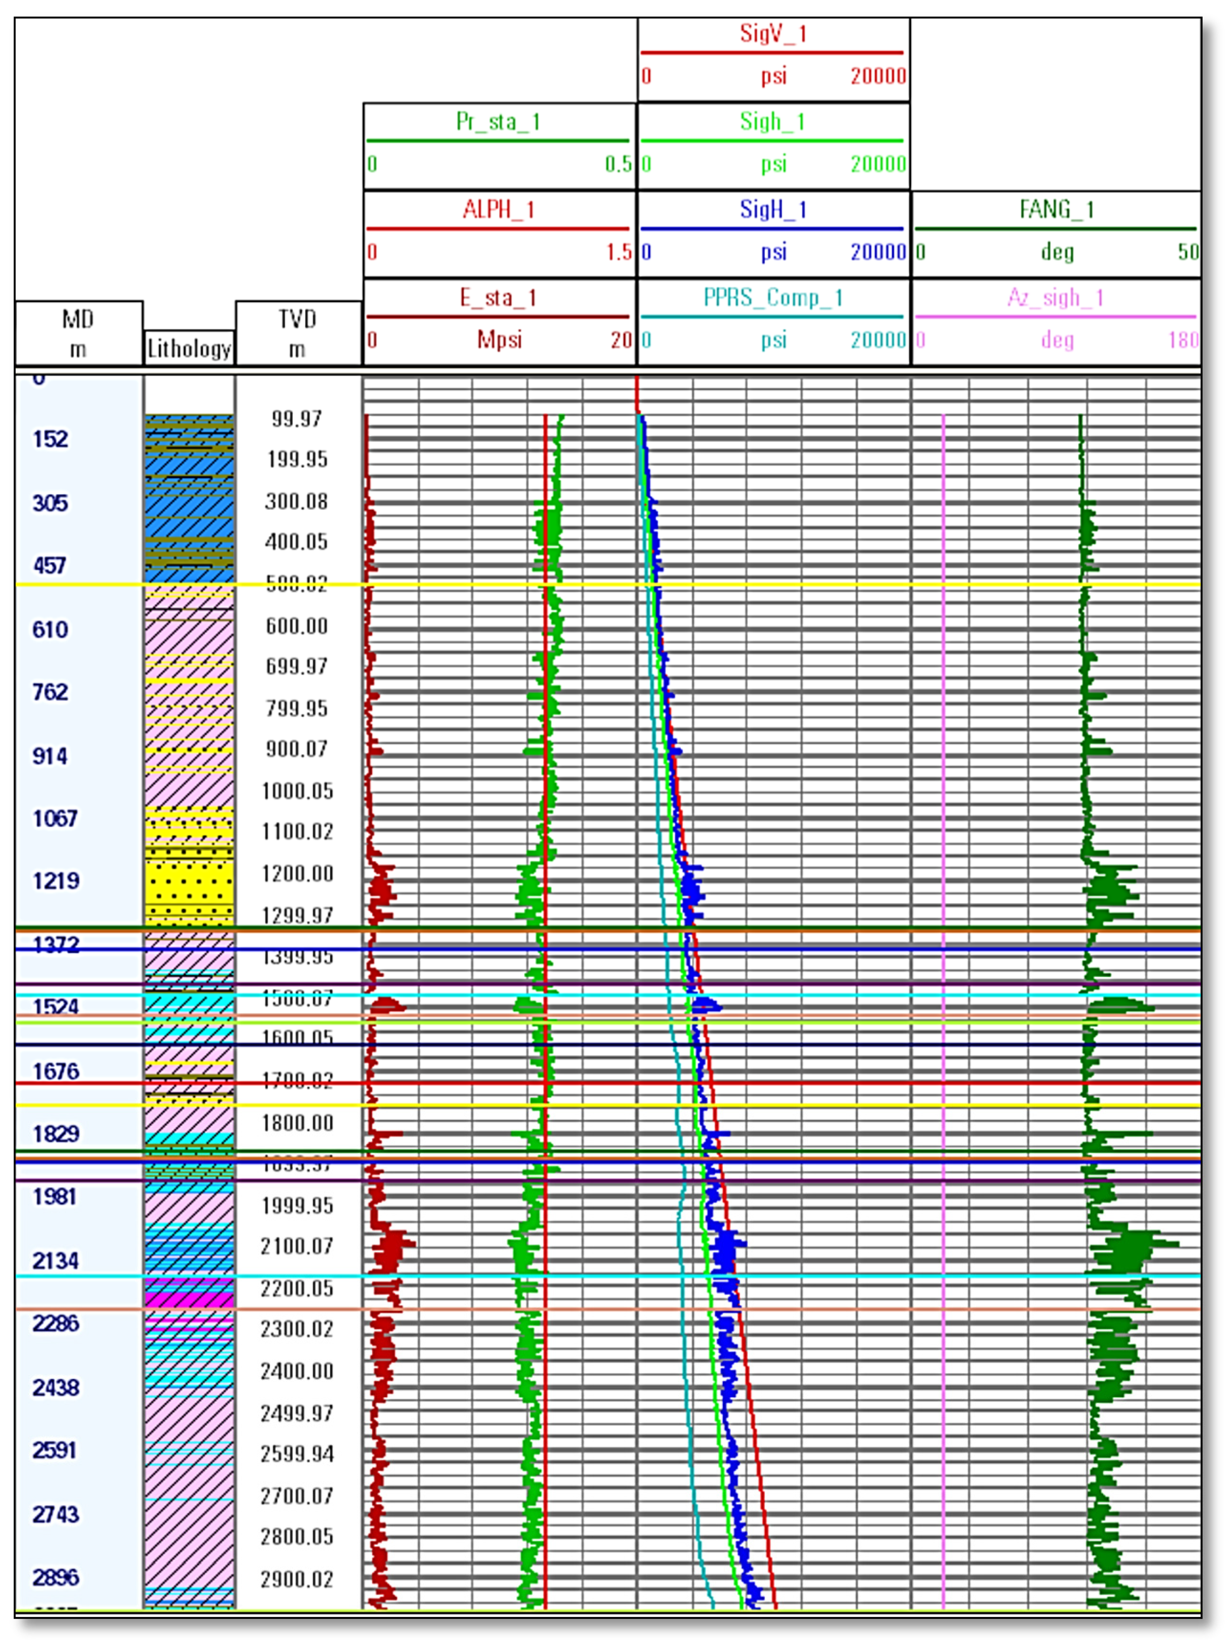Click the ALPH_1 curve header
The height and width of the screenshot is (1640, 1226).
pyautogui.click(x=498, y=210)
